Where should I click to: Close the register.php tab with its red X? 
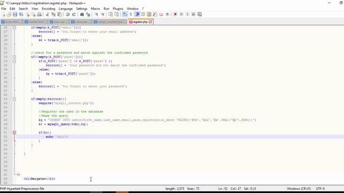150,22
